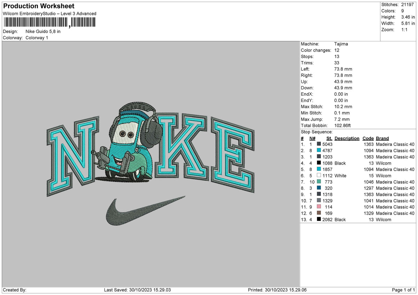This screenshot has height=295, width=418.
Task: Click the pink swatch in stop row 11
Action: pos(319,207)
